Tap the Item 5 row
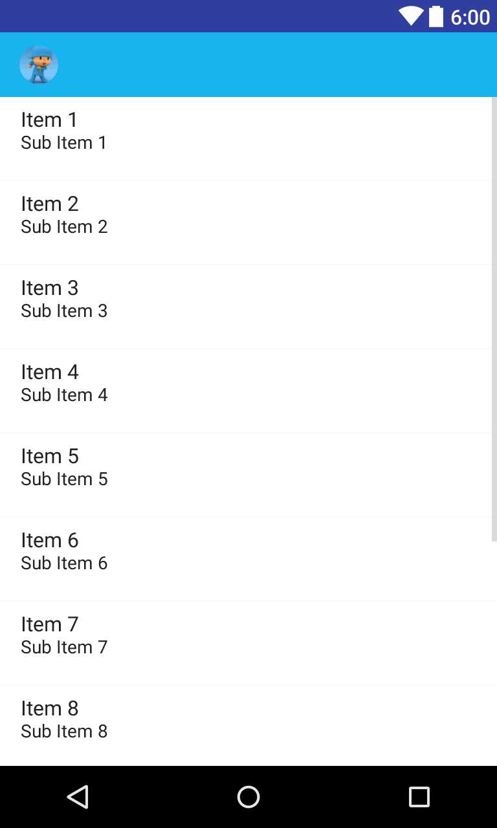497x828 pixels. tap(246, 475)
